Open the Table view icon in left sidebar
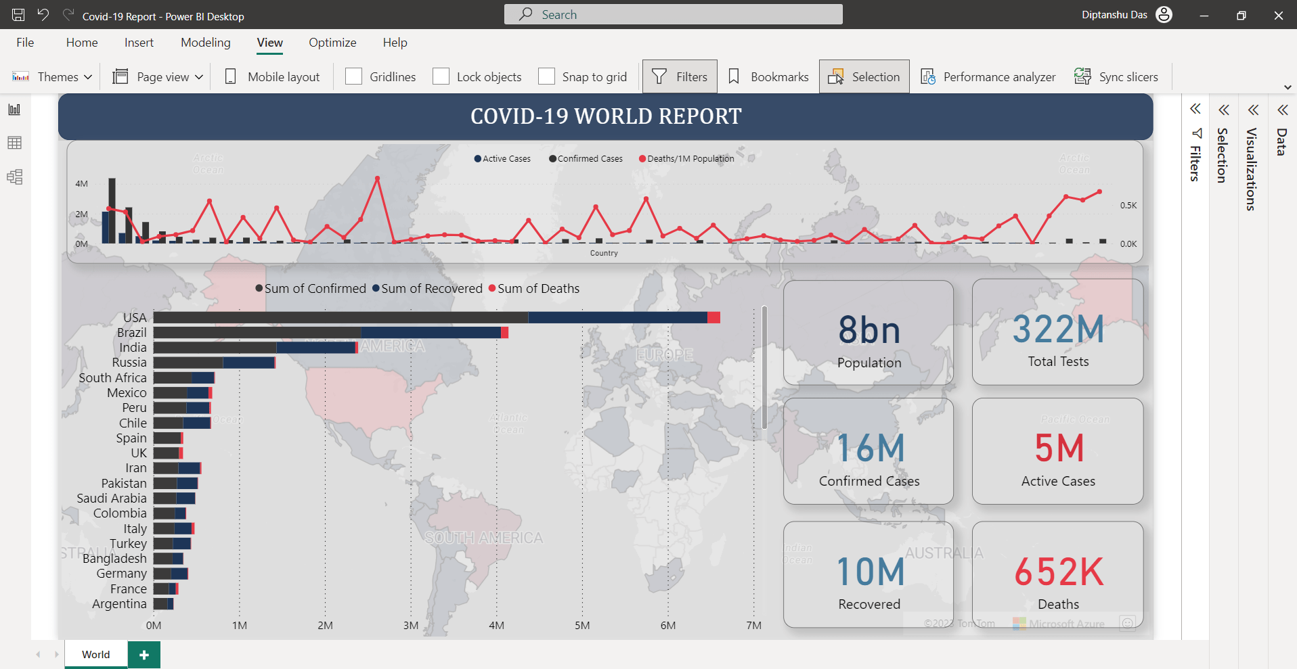 14,143
